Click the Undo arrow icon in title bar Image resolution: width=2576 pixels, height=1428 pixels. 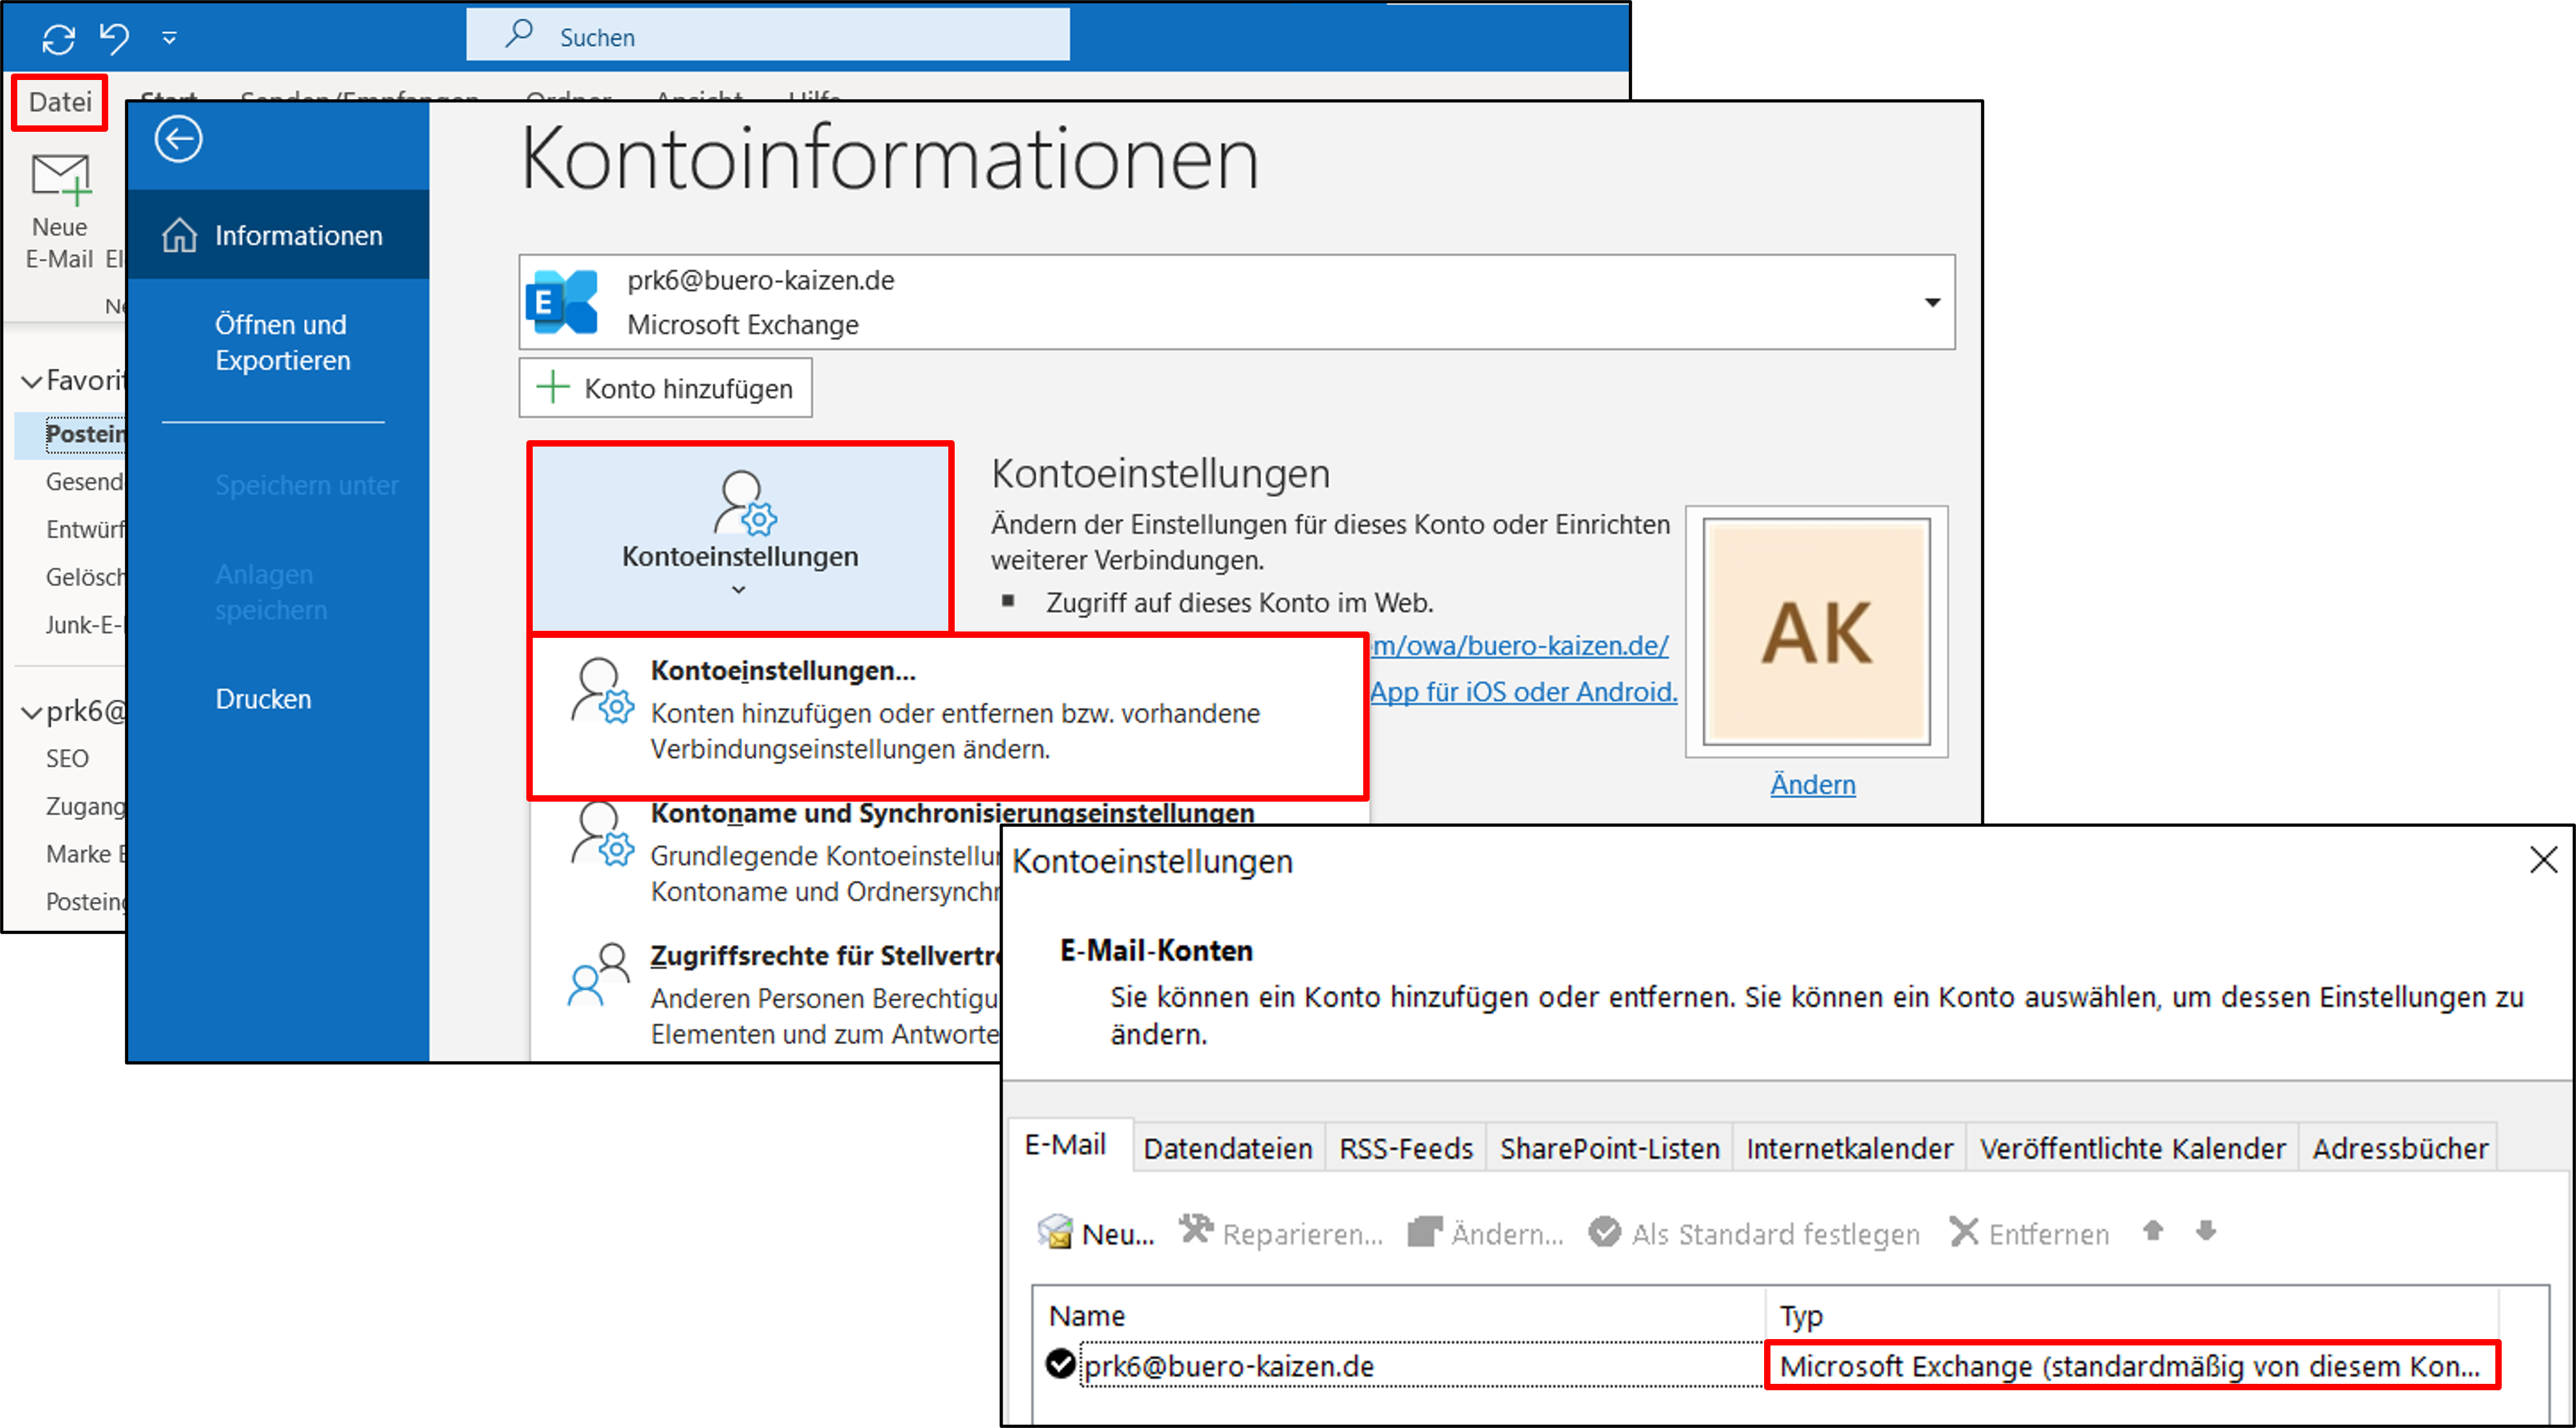pos(114,38)
